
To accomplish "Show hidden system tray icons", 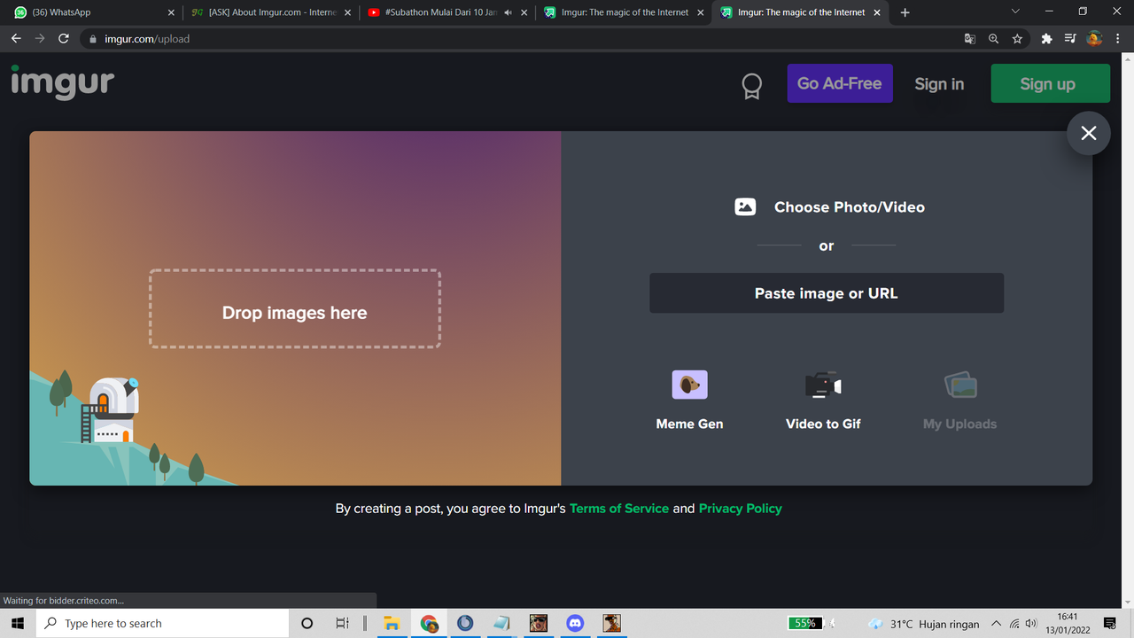I will 997,624.
